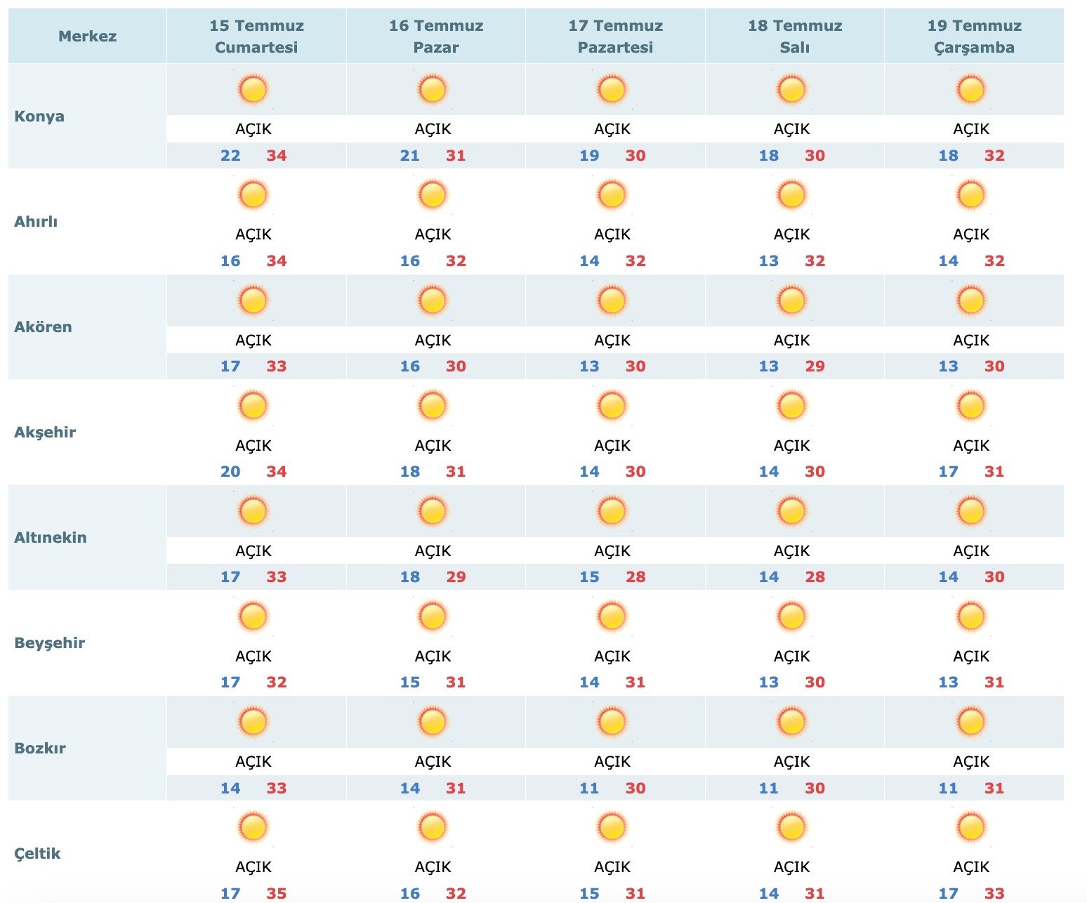This screenshot has height=903, width=1087.
Task: Click the Merkez column header
Action: (87, 37)
